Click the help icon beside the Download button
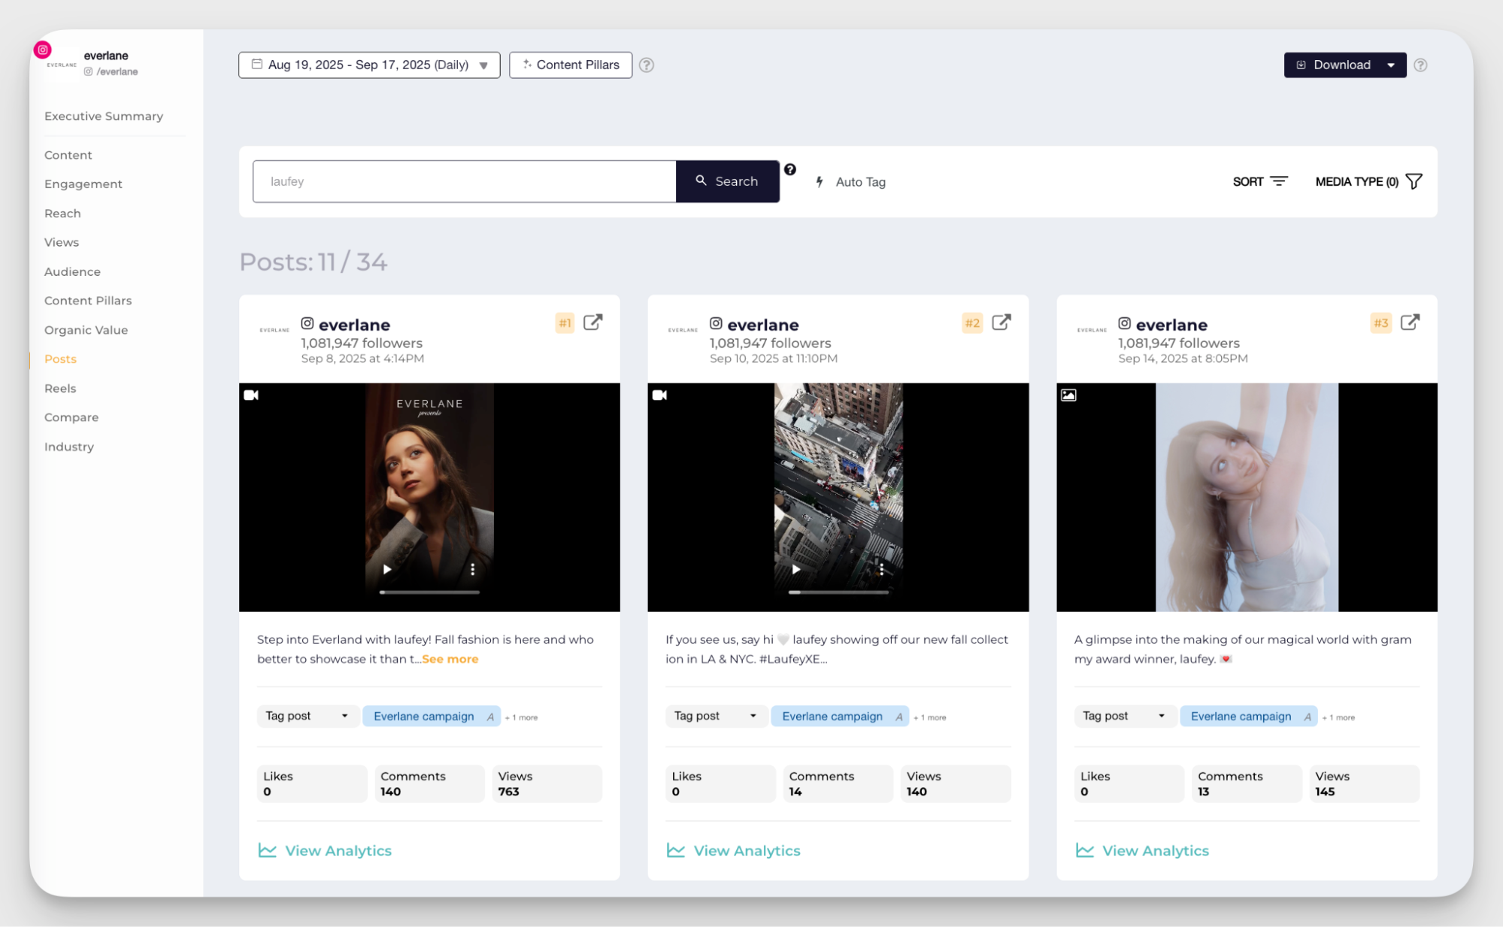Viewport: 1503px width, 927px height. pyautogui.click(x=1421, y=65)
